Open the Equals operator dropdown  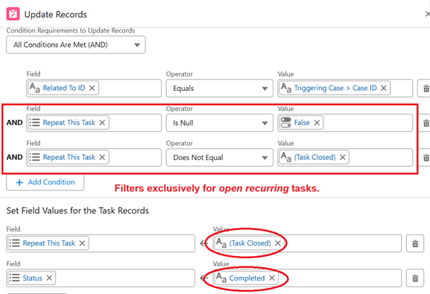pos(219,89)
